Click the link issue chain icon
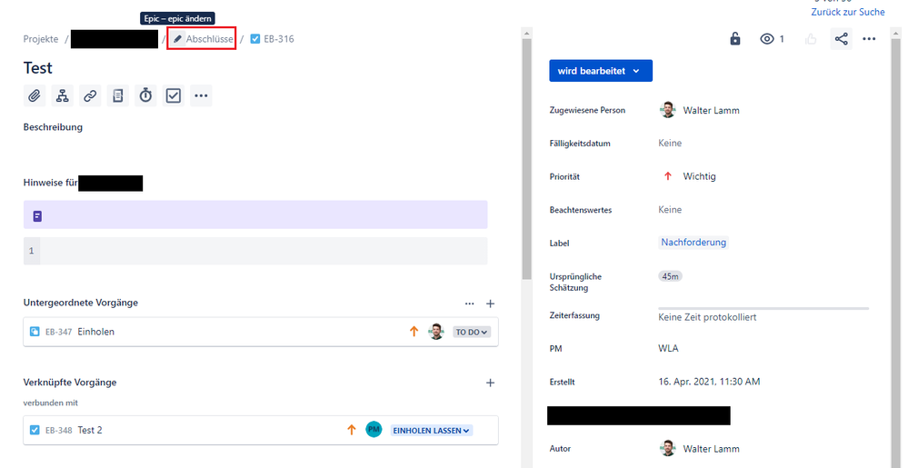 90,95
